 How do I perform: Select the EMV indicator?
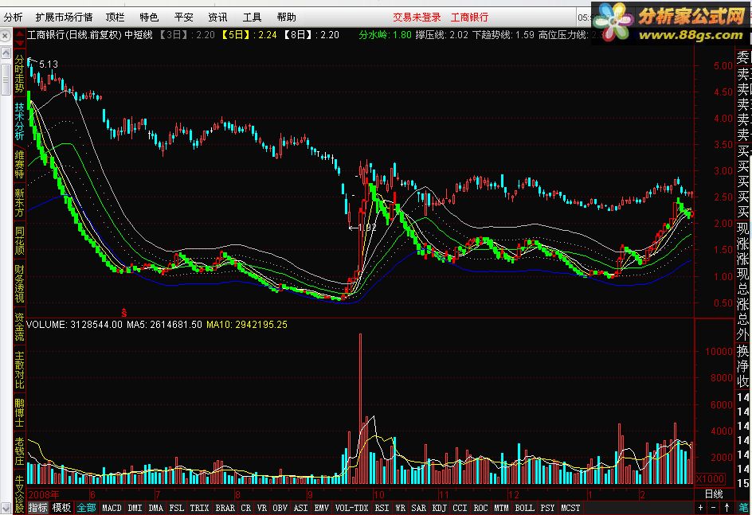[321, 508]
